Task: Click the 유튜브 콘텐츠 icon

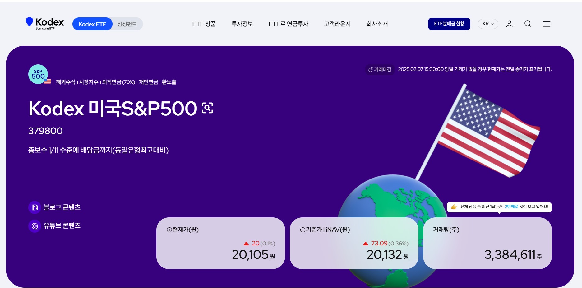Action: tap(35, 226)
